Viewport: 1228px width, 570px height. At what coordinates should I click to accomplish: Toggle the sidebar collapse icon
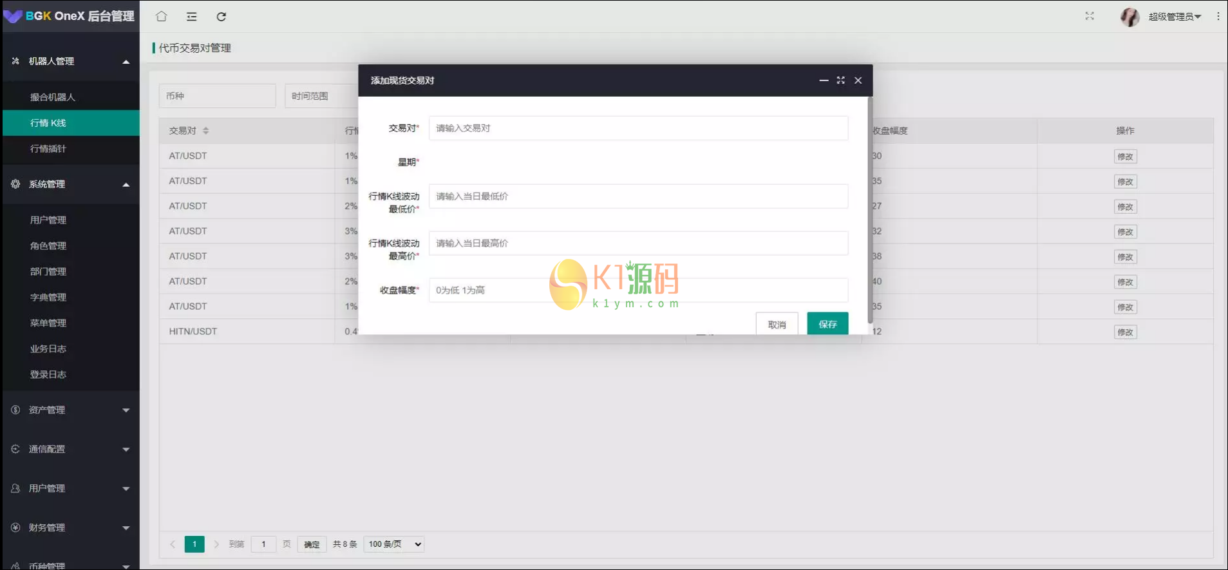click(x=192, y=16)
